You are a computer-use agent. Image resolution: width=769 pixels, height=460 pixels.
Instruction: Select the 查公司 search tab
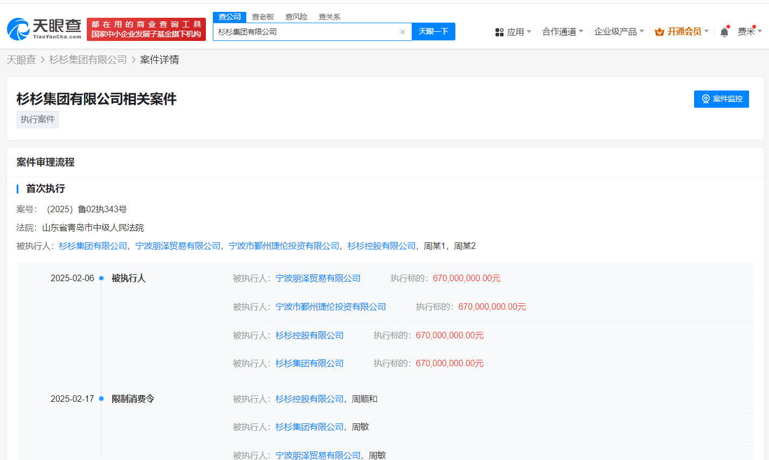coord(230,17)
